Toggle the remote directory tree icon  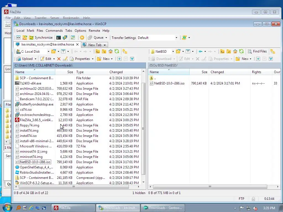[x=273, y=52]
